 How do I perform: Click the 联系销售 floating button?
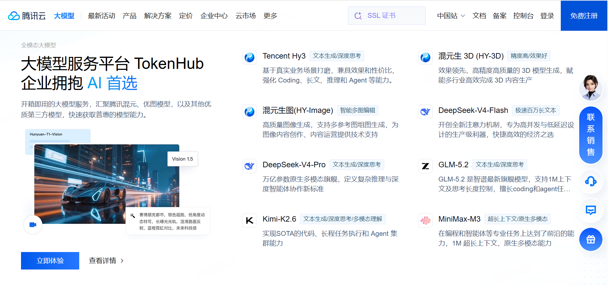[x=591, y=135]
